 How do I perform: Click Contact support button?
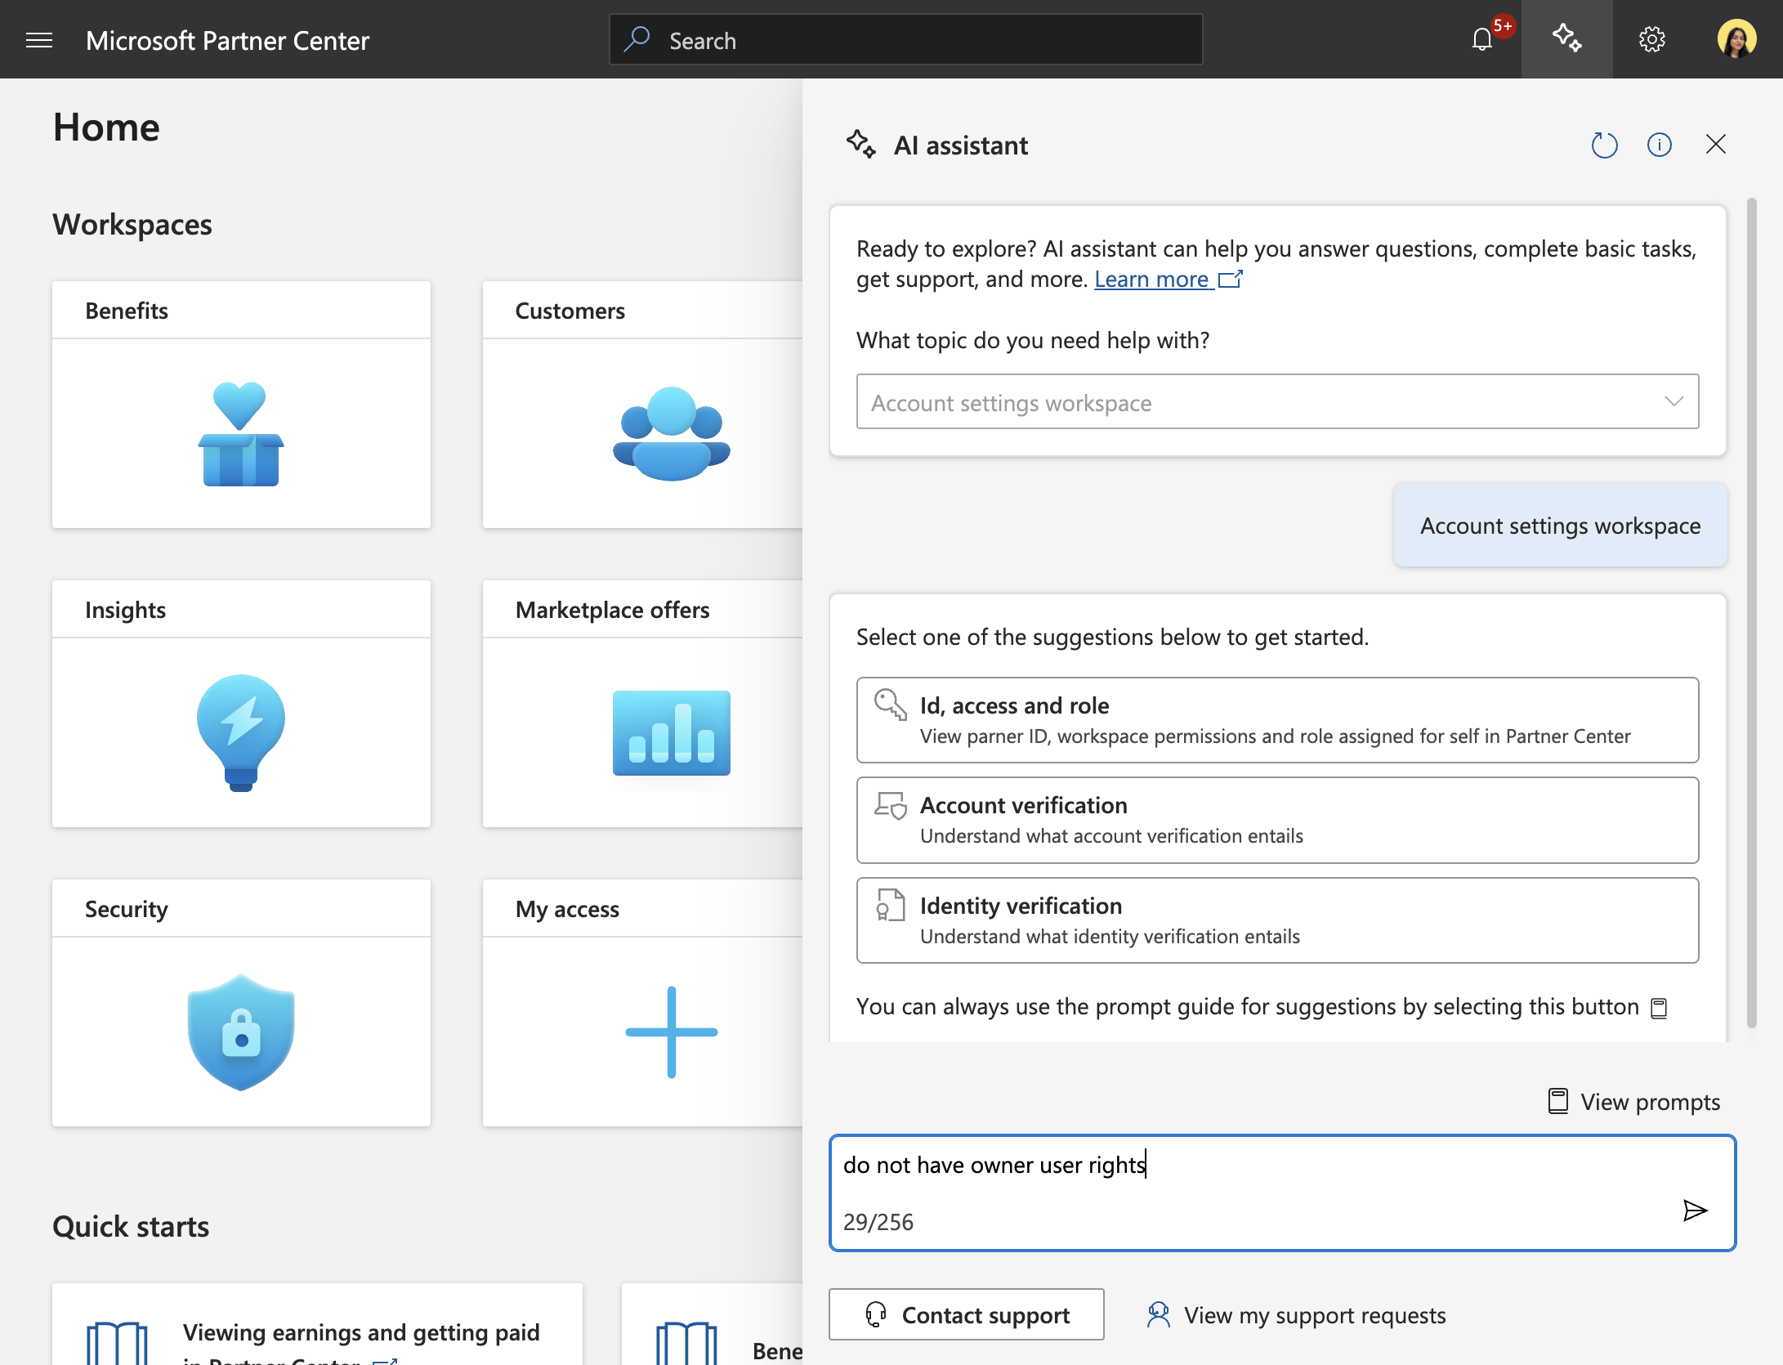966,1314
